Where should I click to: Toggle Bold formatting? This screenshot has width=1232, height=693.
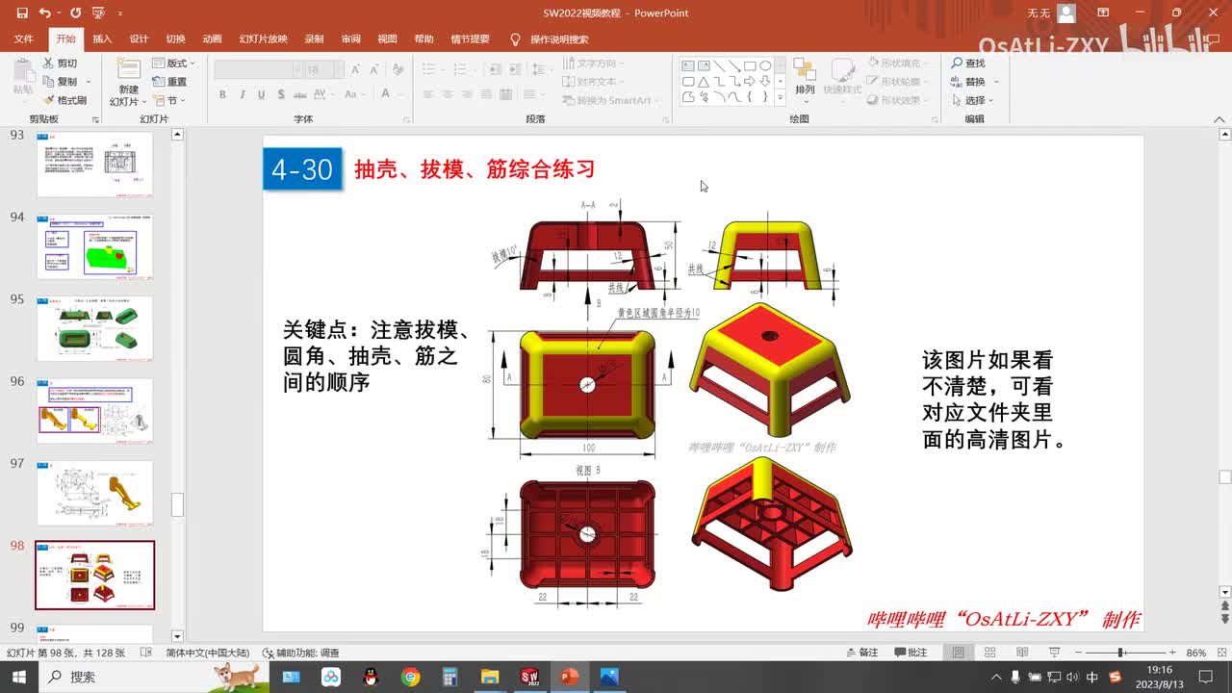point(222,94)
